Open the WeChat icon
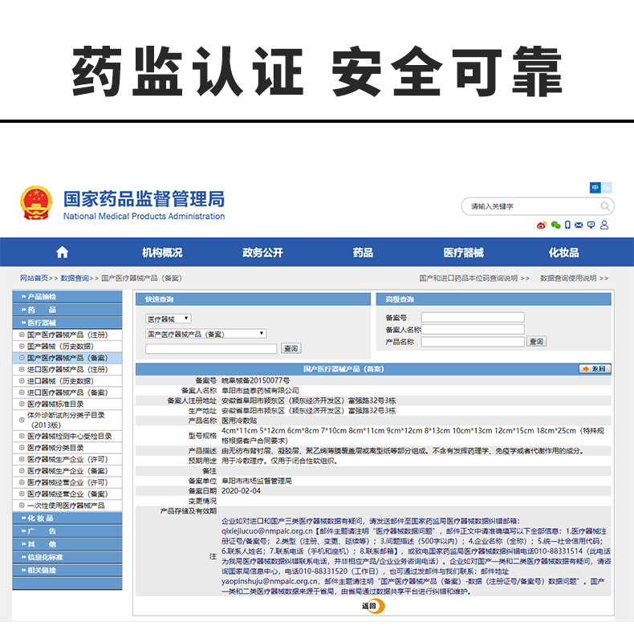 coord(555,226)
